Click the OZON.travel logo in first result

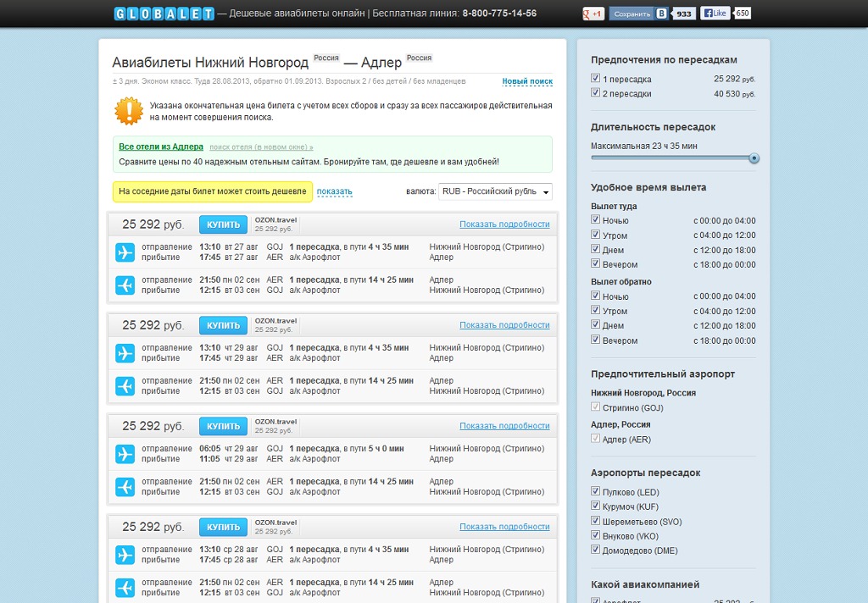(275, 220)
